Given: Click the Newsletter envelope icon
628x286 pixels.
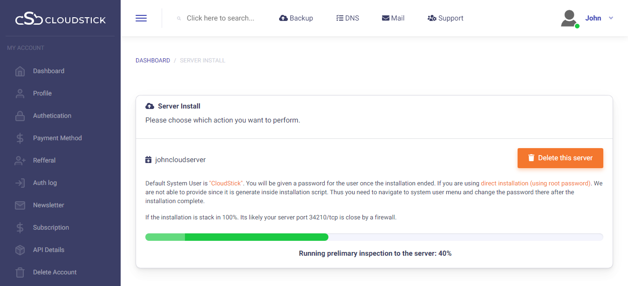Looking at the screenshot, I should (x=20, y=205).
